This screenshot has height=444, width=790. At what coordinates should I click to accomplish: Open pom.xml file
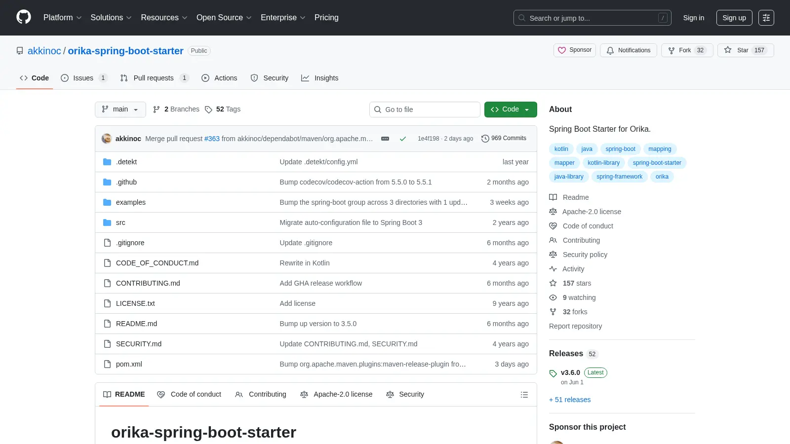pos(129,364)
